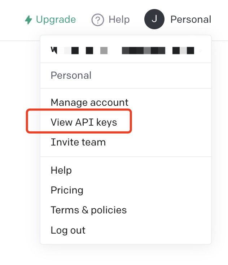Screen dimensions: 228x265
Task: Open Help inside the dropdown menu
Action: point(61,170)
